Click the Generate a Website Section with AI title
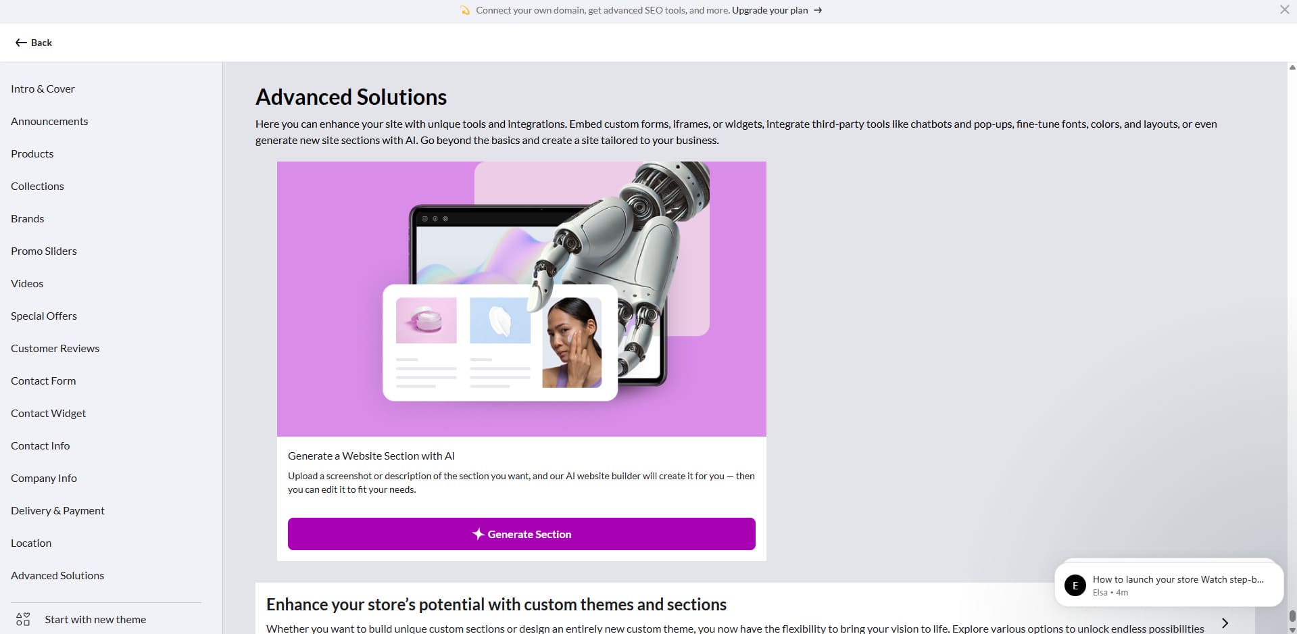 [371, 456]
